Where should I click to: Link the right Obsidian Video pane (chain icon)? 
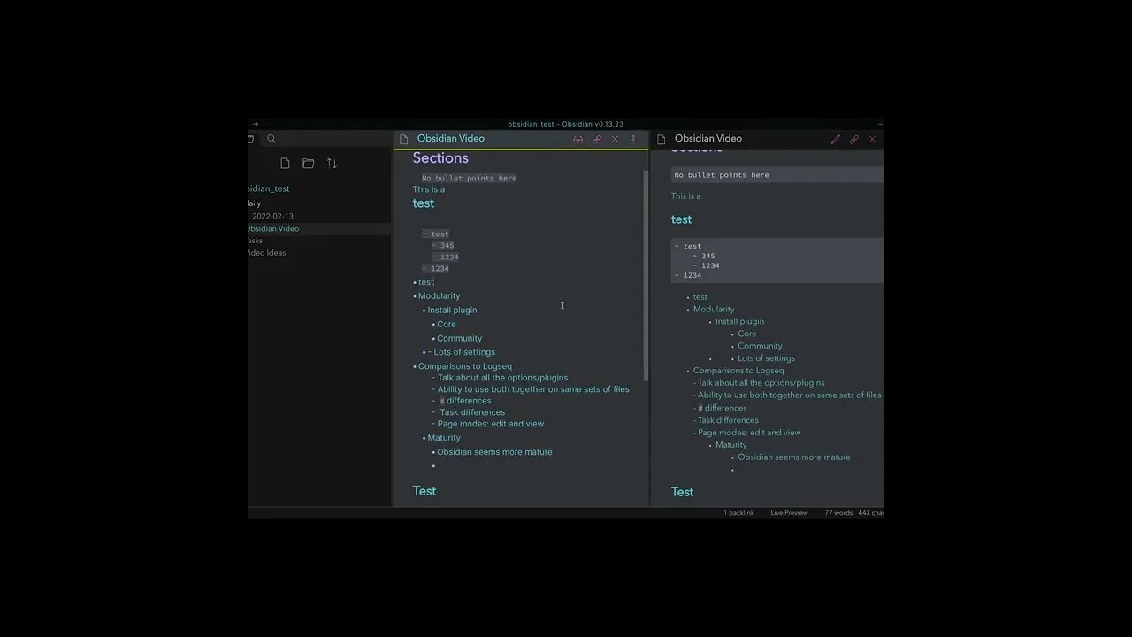coord(853,139)
